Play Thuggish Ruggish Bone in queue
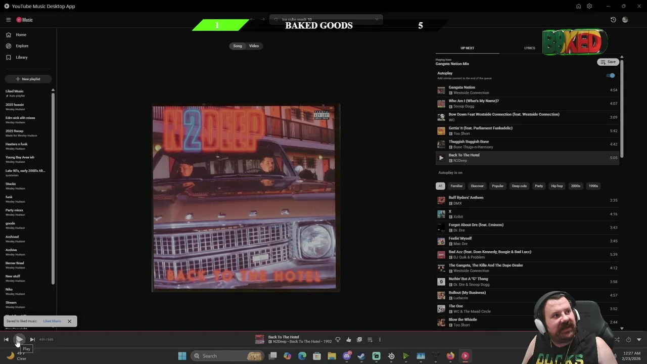Image resolution: width=647 pixels, height=364 pixels. click(x=527, y=144)
